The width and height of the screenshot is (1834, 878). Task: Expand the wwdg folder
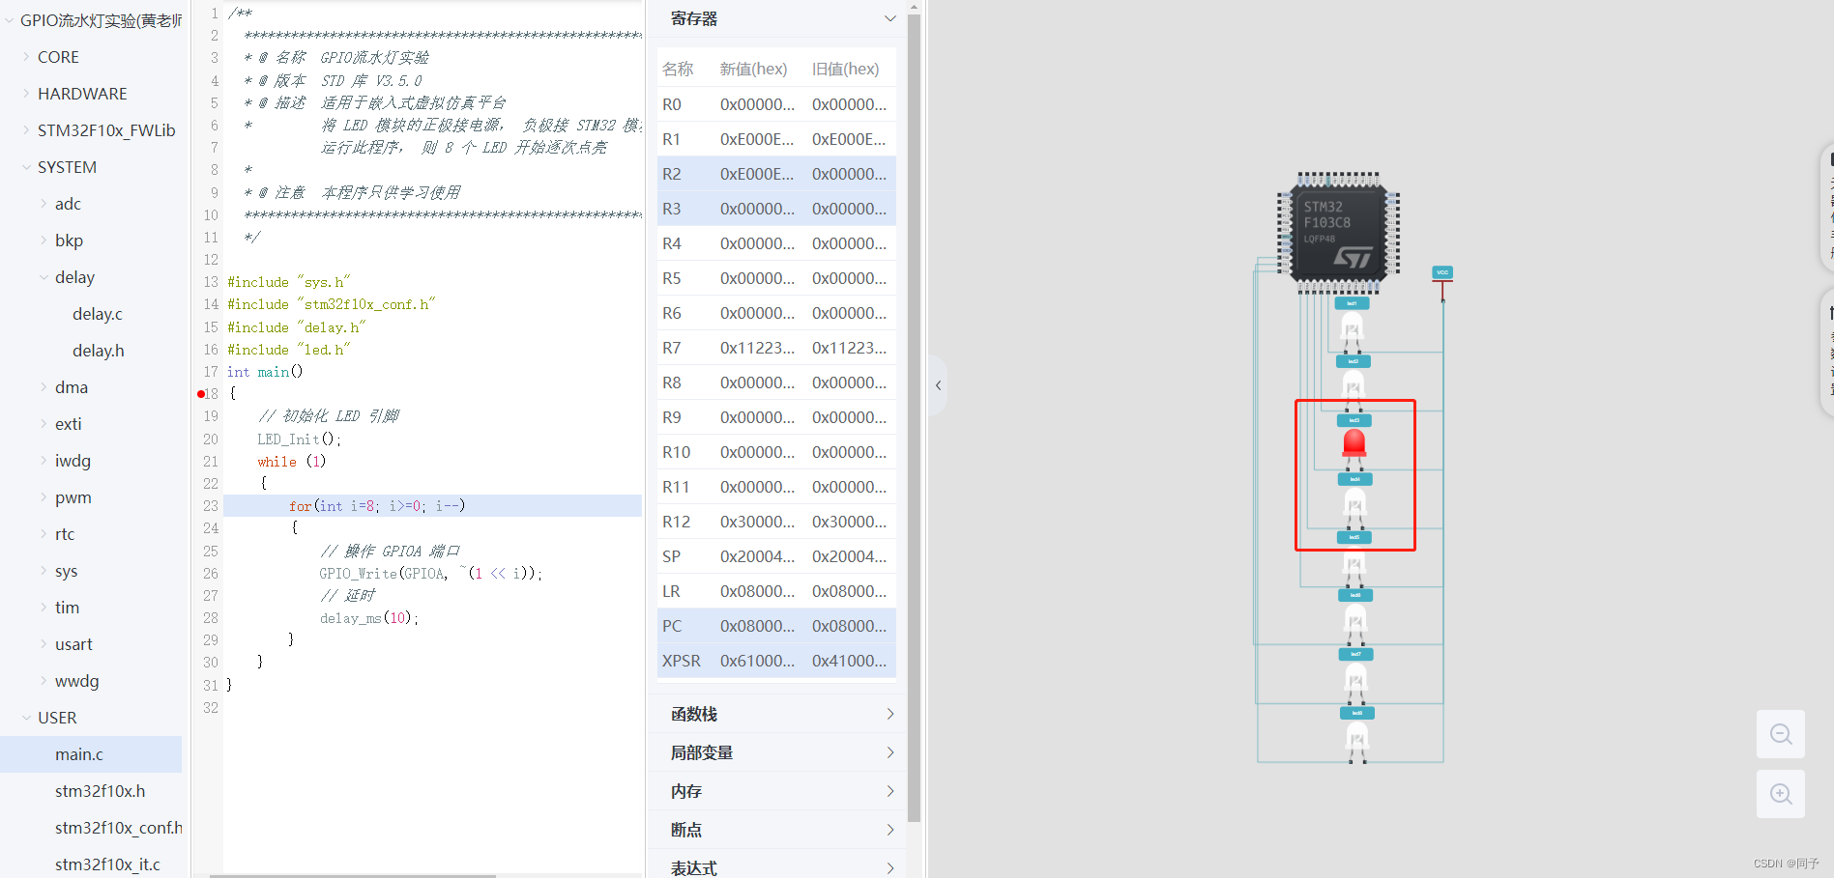(x=44, y=681)
